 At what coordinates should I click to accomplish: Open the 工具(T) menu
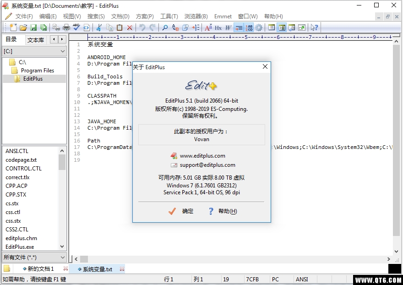click(169, 16)
